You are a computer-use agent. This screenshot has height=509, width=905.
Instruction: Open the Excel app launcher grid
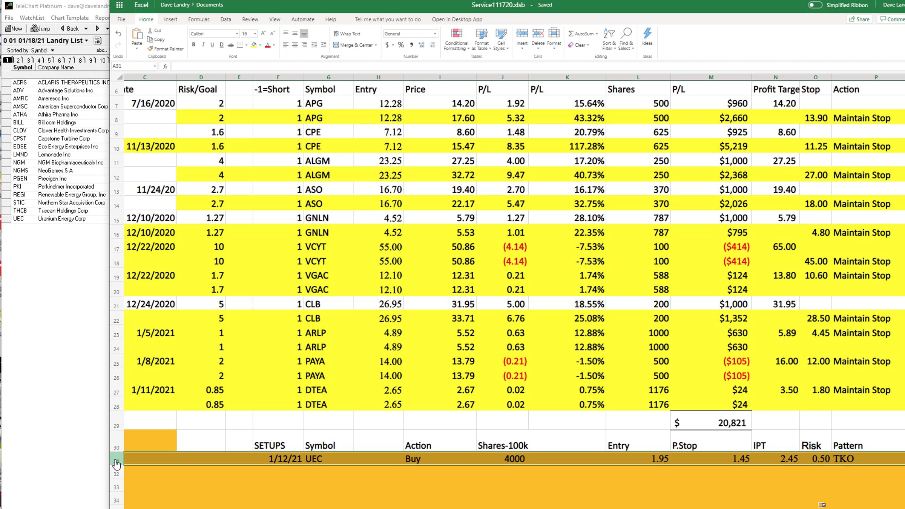(119, 5)
